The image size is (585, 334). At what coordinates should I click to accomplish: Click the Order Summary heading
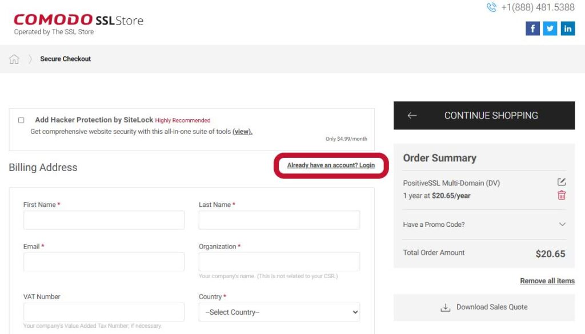(x=439, y=158)
